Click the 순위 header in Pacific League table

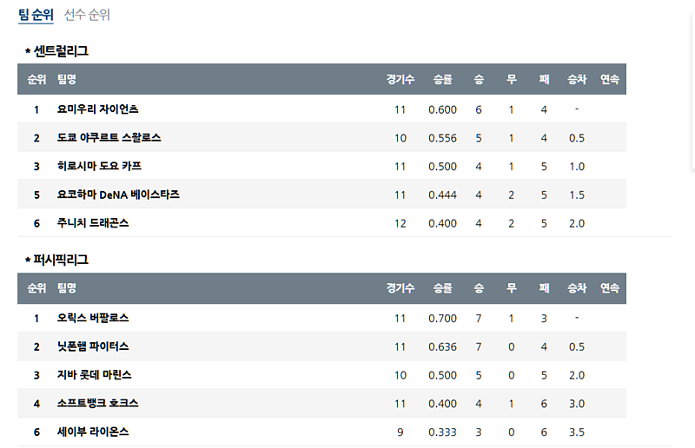36,288
